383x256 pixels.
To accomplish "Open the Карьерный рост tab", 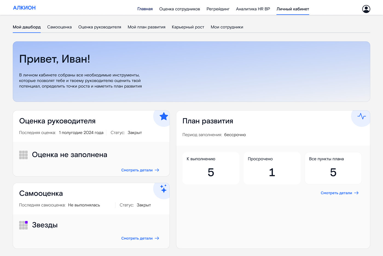I will point(188,27).
